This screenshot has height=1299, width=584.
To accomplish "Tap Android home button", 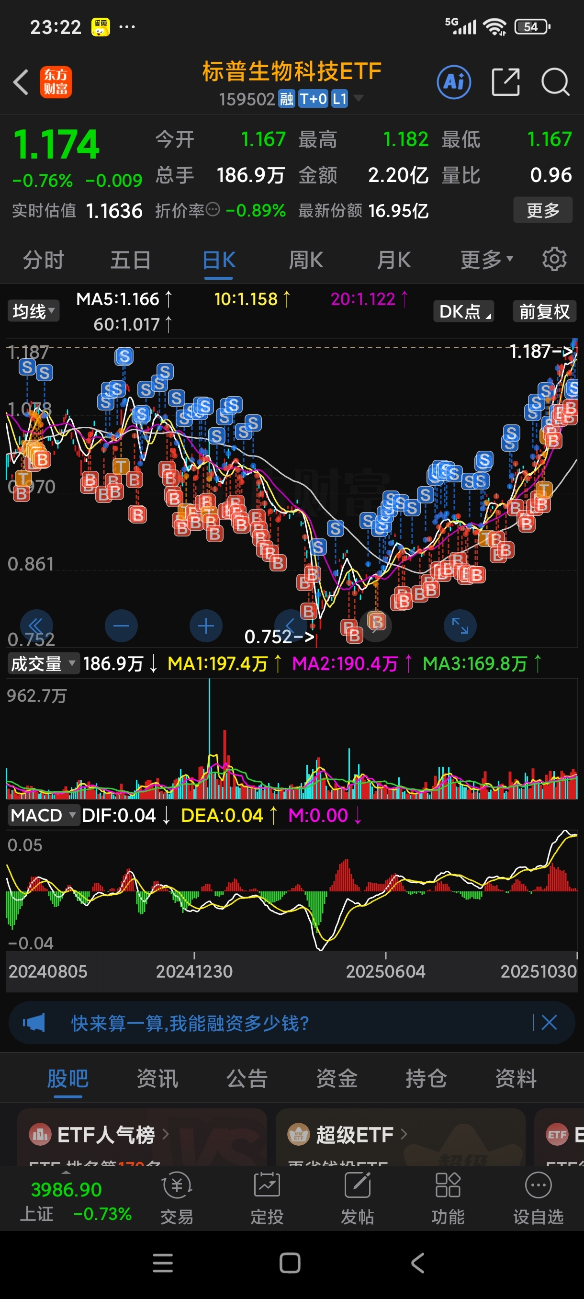I will (290, 1263).
